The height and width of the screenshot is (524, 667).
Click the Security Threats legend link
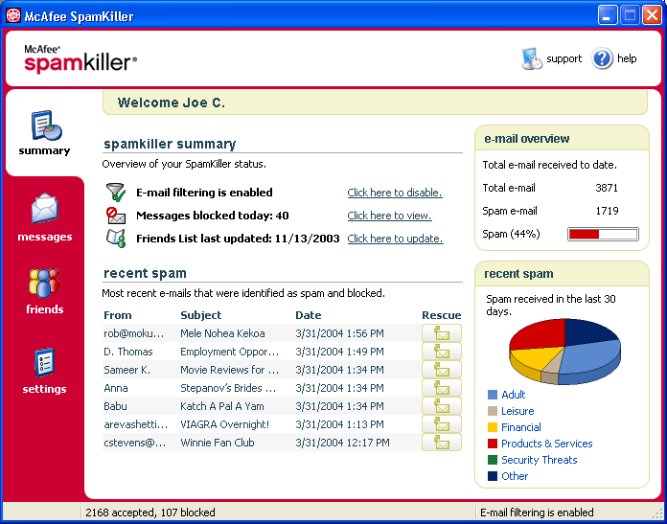[539, 460]
